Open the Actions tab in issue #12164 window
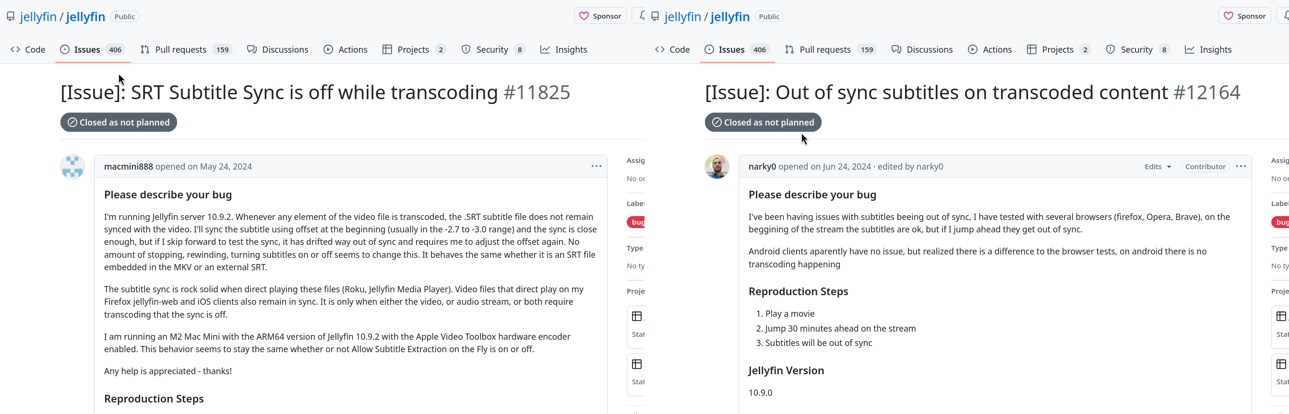The image size is (1289, 414). (x=990, y=49)
